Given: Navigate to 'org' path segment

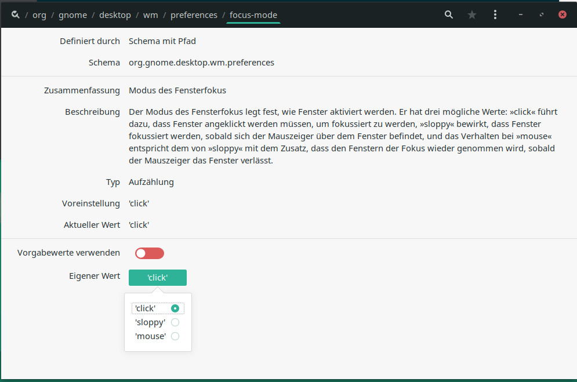Looking at the screenshot, I should coord(39,15).
